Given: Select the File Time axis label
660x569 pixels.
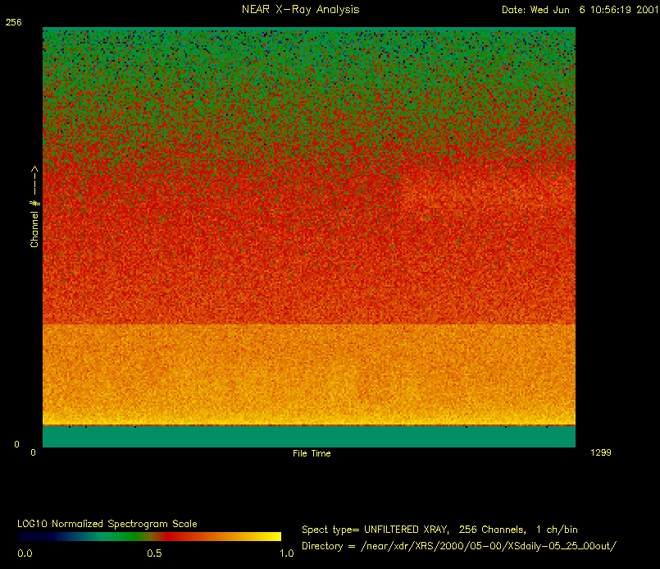Looking at the screenshot, I should click(312, 453).
